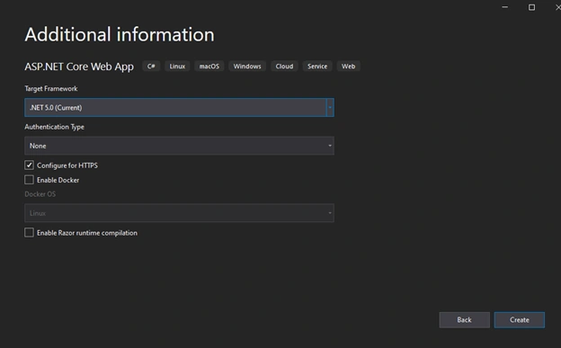This screenshot has height=348, width=561.
Task: Click the Web tag
Action: click(x=349, y=67)
